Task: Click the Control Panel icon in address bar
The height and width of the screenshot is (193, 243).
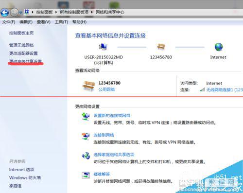Action: (27, 12)
